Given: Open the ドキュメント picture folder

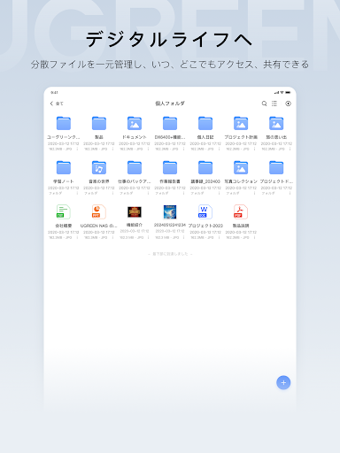Looking at the screenshot, I should point(135,123).
